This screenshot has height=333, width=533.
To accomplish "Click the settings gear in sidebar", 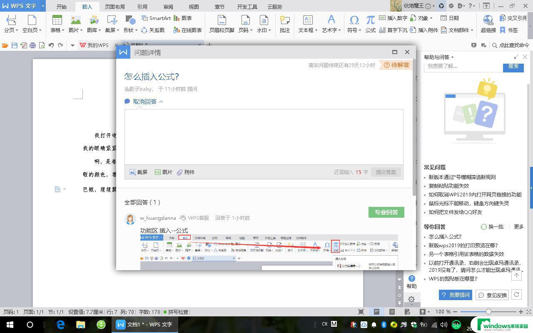I will pyautogui.click(x=411, y=299).
